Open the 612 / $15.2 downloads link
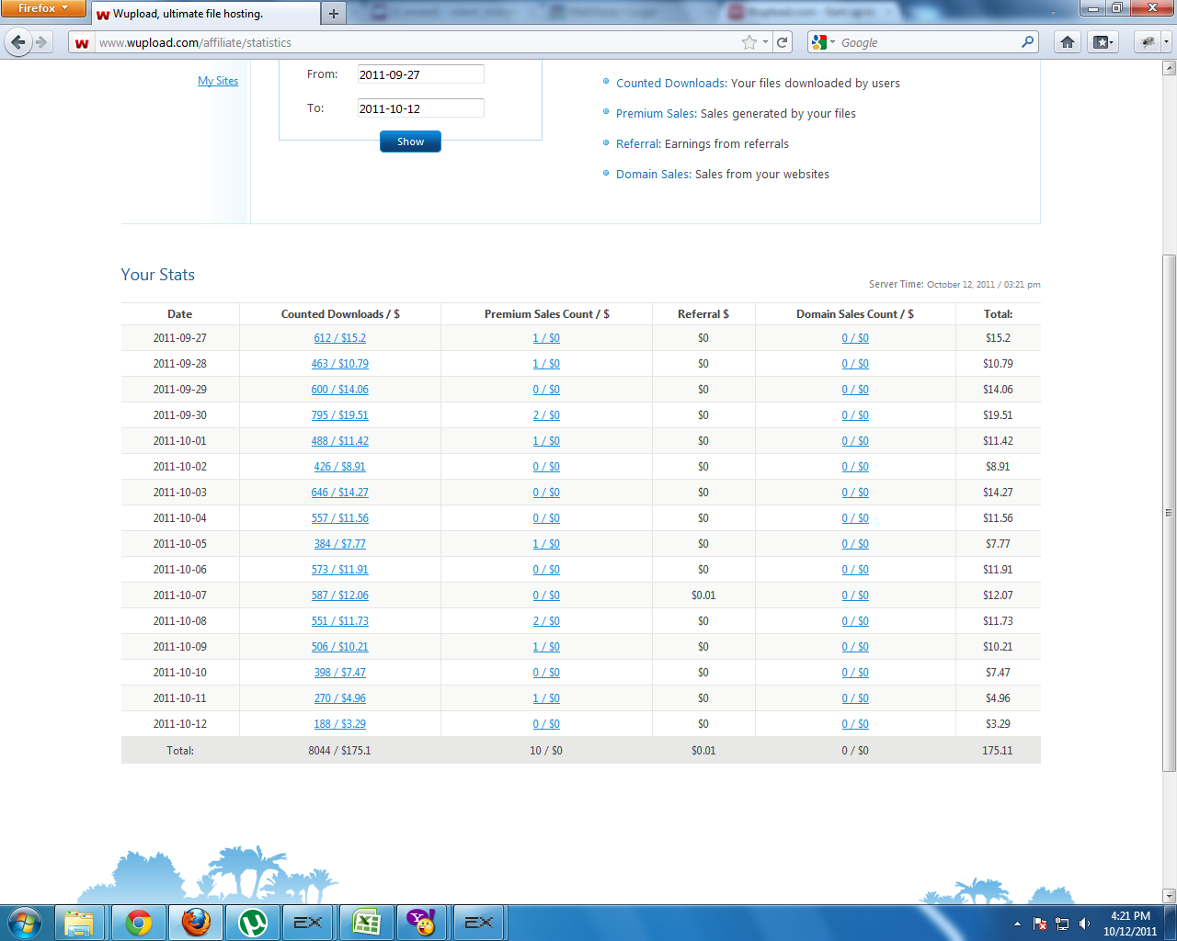The height and width of the screenshot is (941, 1177). [339, 338]
